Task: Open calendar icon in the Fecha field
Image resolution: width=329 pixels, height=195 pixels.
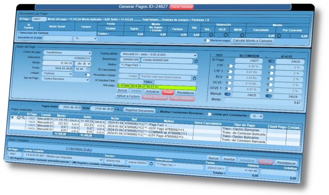Action: click(x=71, y=68)
